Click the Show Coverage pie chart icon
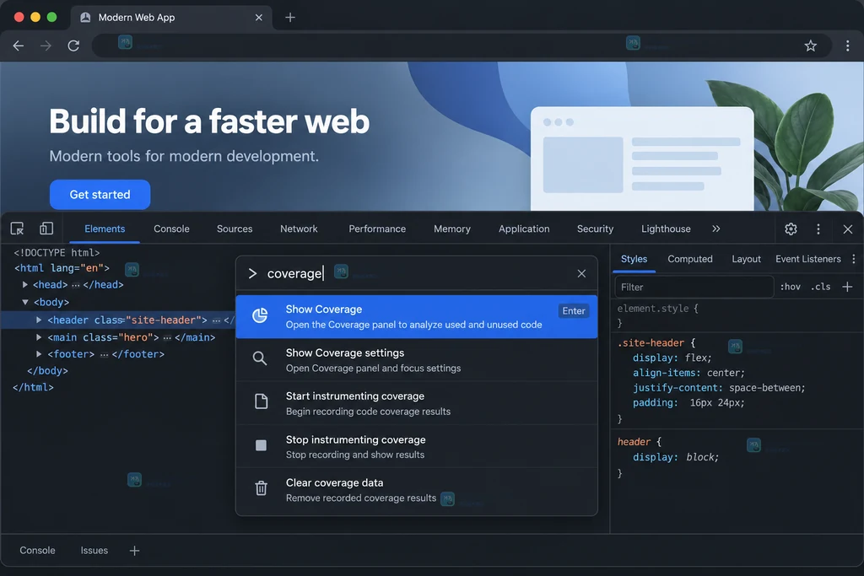The width and height of the screenshot is (864, 576). [260, 315]
